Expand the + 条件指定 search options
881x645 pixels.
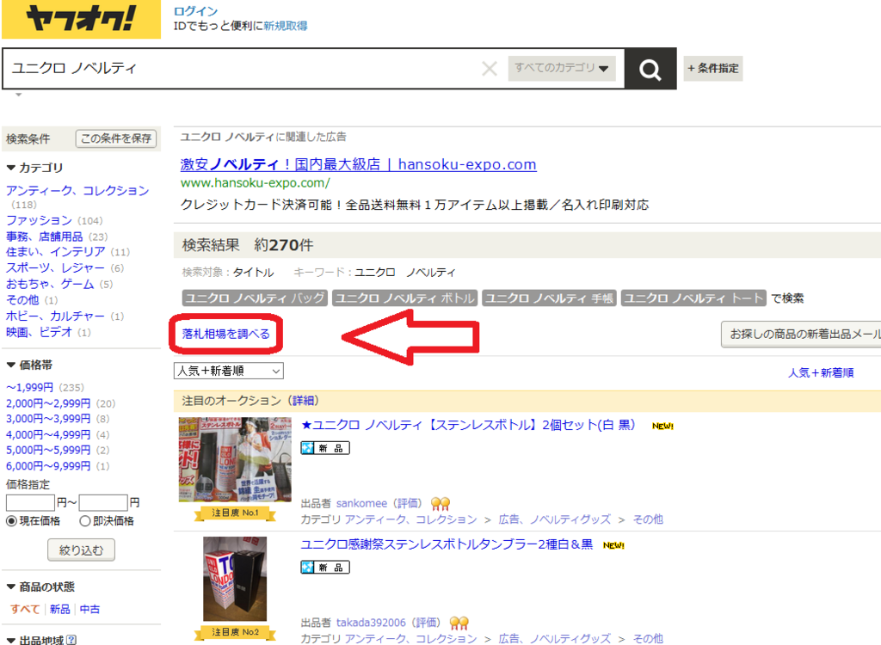(713, 69)
